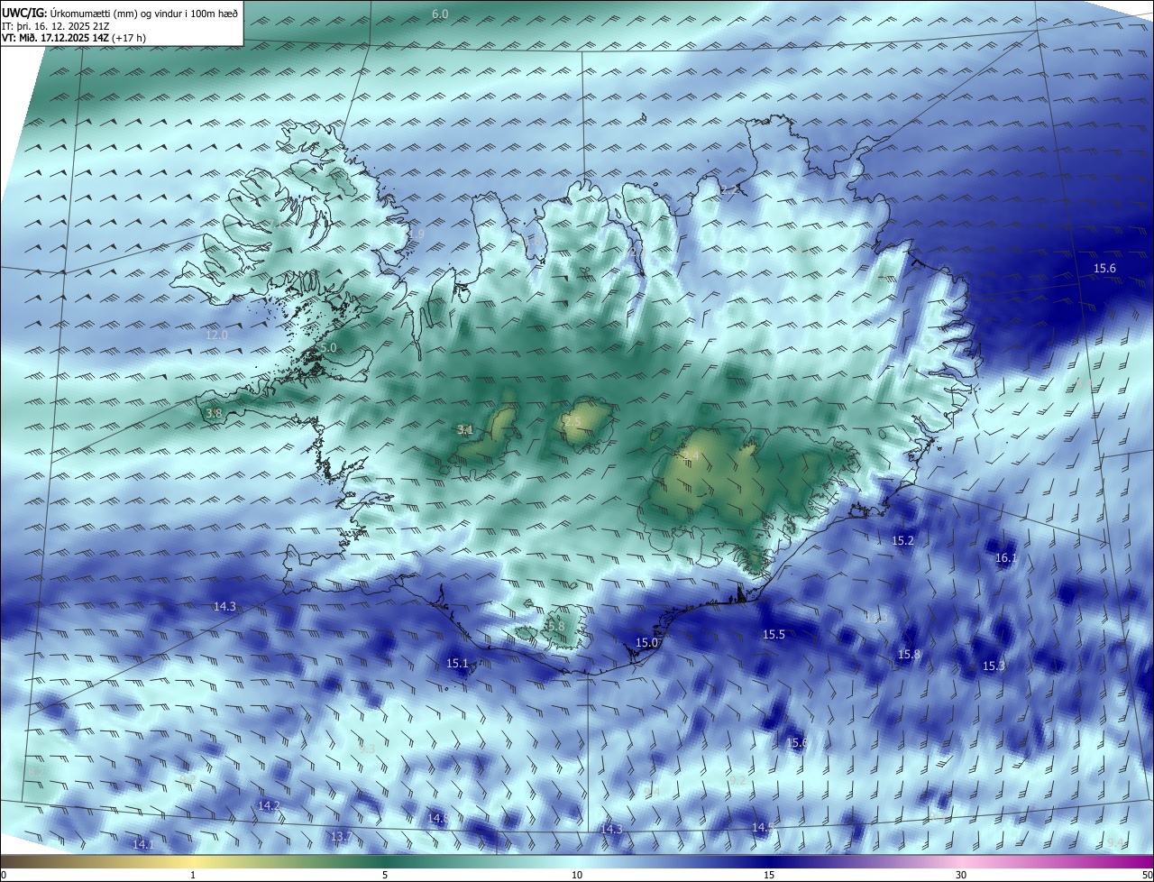This screenshot has height=882, width=1154.
Task: Click the 15.0 value label
Action: 647,643
